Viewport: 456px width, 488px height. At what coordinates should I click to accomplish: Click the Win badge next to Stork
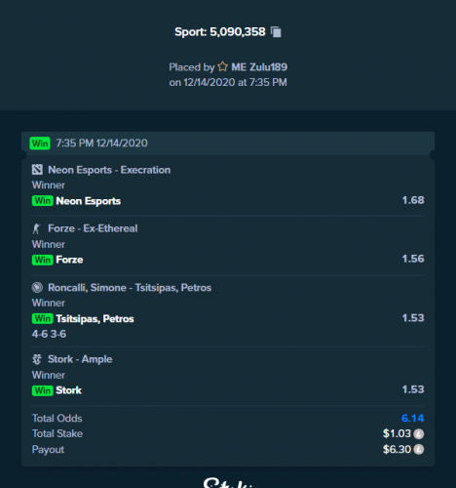click(43, 390)
